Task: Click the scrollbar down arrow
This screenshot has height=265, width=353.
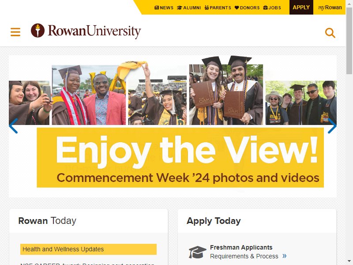Action: point(349,261)
